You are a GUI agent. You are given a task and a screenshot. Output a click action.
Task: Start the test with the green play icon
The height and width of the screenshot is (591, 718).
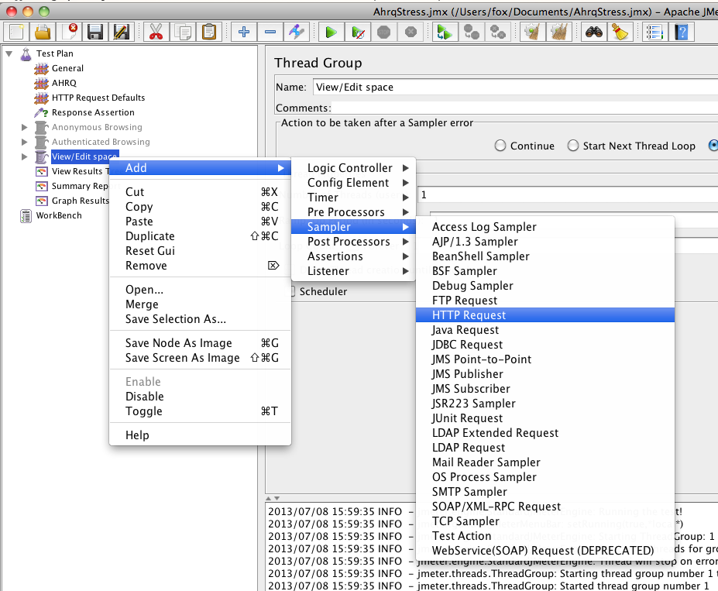pos(331,32)
